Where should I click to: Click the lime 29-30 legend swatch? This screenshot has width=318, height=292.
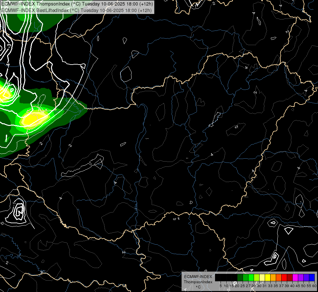pos(257,277)
